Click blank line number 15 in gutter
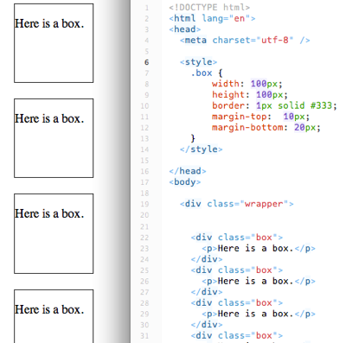Screen dimensions: 346x343 [x=144, y=161]
